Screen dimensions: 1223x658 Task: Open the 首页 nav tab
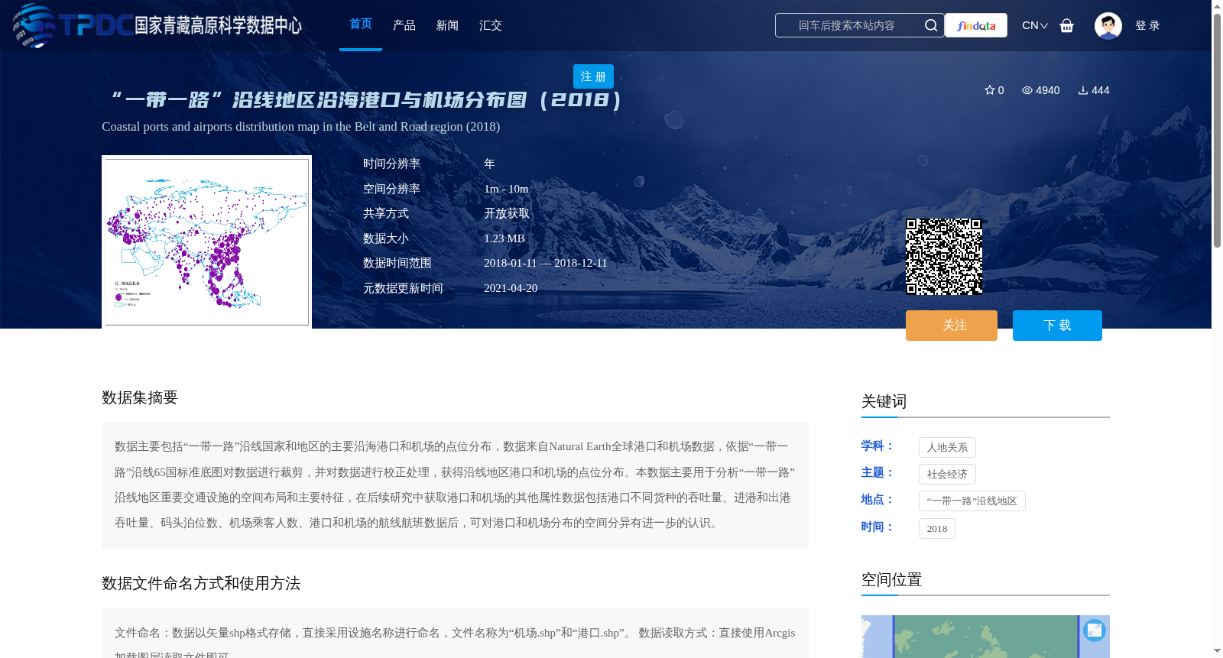[361, 24]
